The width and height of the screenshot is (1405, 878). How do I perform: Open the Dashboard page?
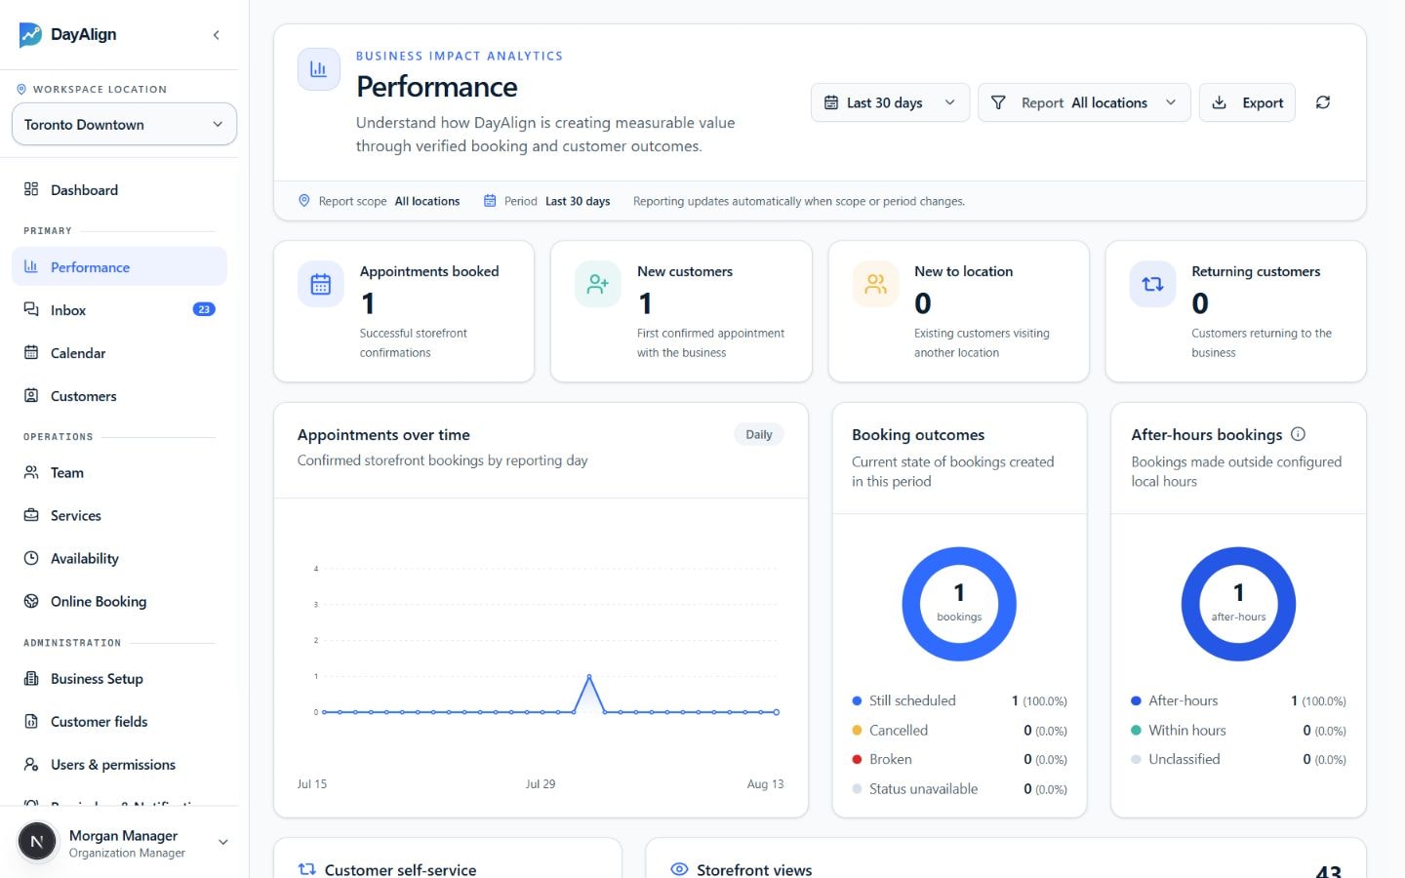[x=119, y=189]
